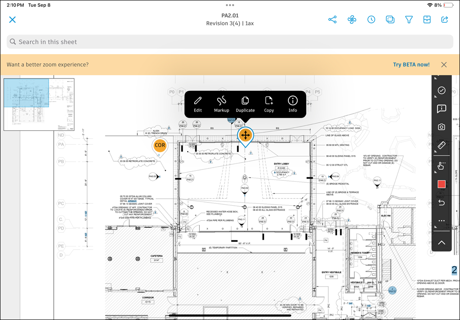Viewport: 460px width, 320px height.
Task: Tap the Revision 3(4) | 1ax subtitle
Action: (x=230, y=23)
